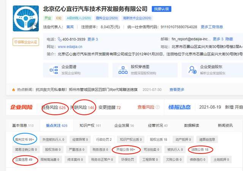This screenshot has height=171, width=243.
Task: Select 动产抵押 0 tag
Action: [183, 139]
